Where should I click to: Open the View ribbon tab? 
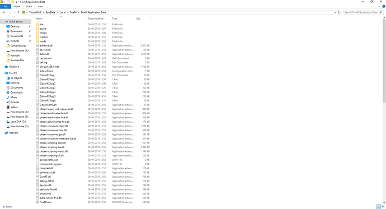pos(40,6)
